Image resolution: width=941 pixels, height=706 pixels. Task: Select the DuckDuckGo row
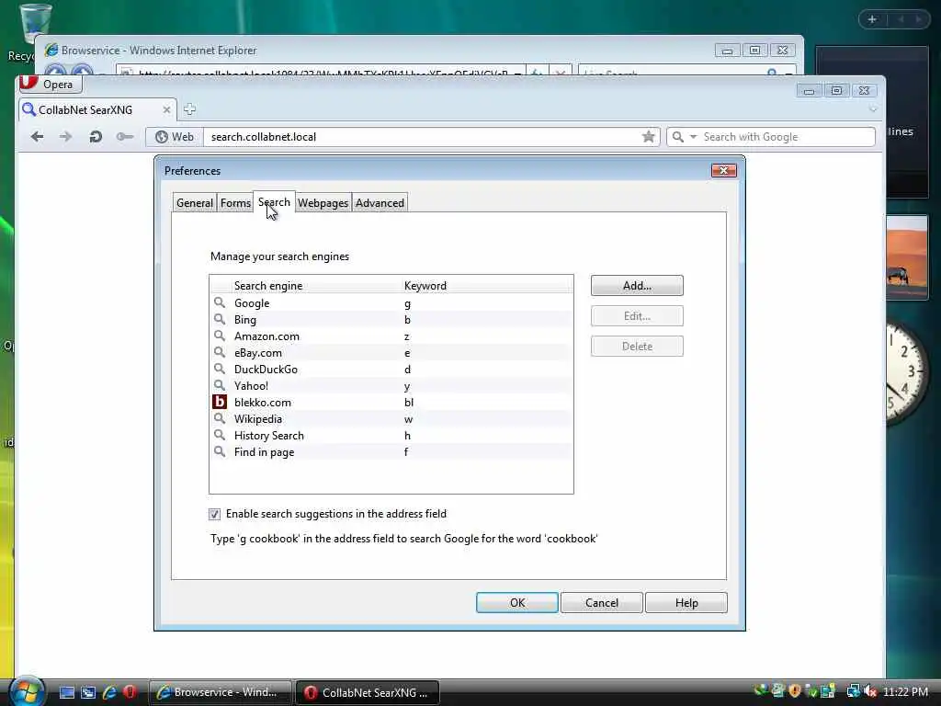pos(391,370)
